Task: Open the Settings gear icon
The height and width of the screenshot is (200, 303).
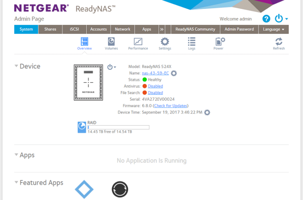Action: tap(165, 41)
